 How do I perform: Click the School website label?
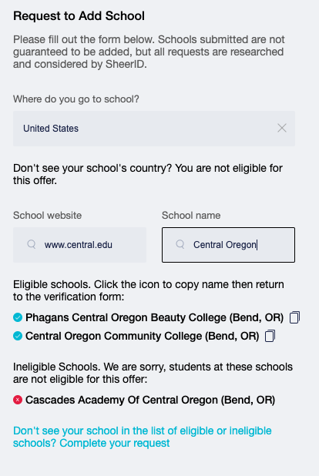48,216
